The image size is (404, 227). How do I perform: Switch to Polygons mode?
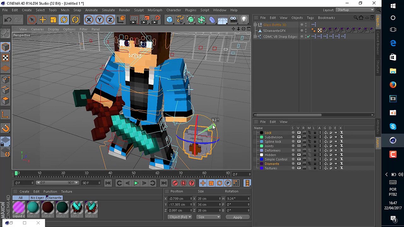5,101
